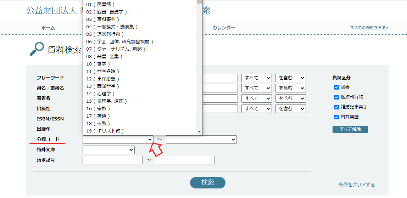
Task: Toggle the 図書 checkbox
Action: [336, 87]
